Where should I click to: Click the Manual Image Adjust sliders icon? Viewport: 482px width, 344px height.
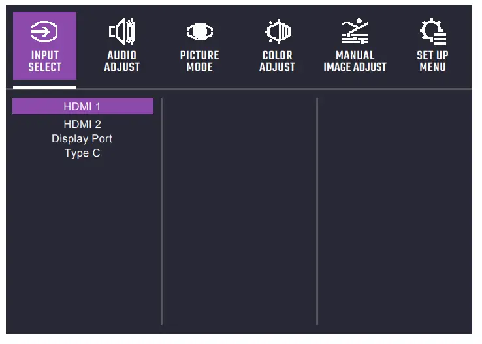point(355,31)
